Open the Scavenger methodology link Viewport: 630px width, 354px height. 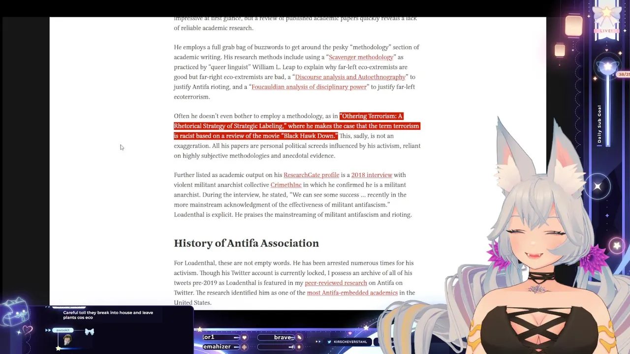[361, 57]
